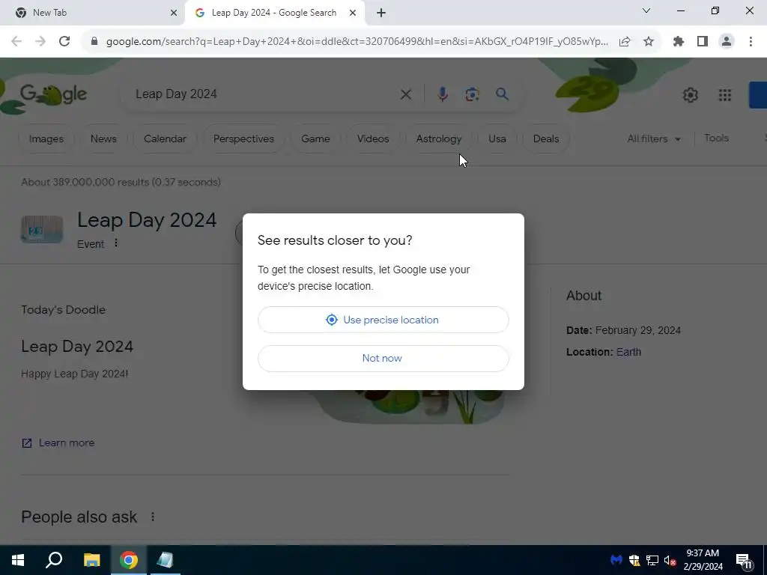Select the Astrology filter chip
This screenshot has height=575, width=767.
439,139
